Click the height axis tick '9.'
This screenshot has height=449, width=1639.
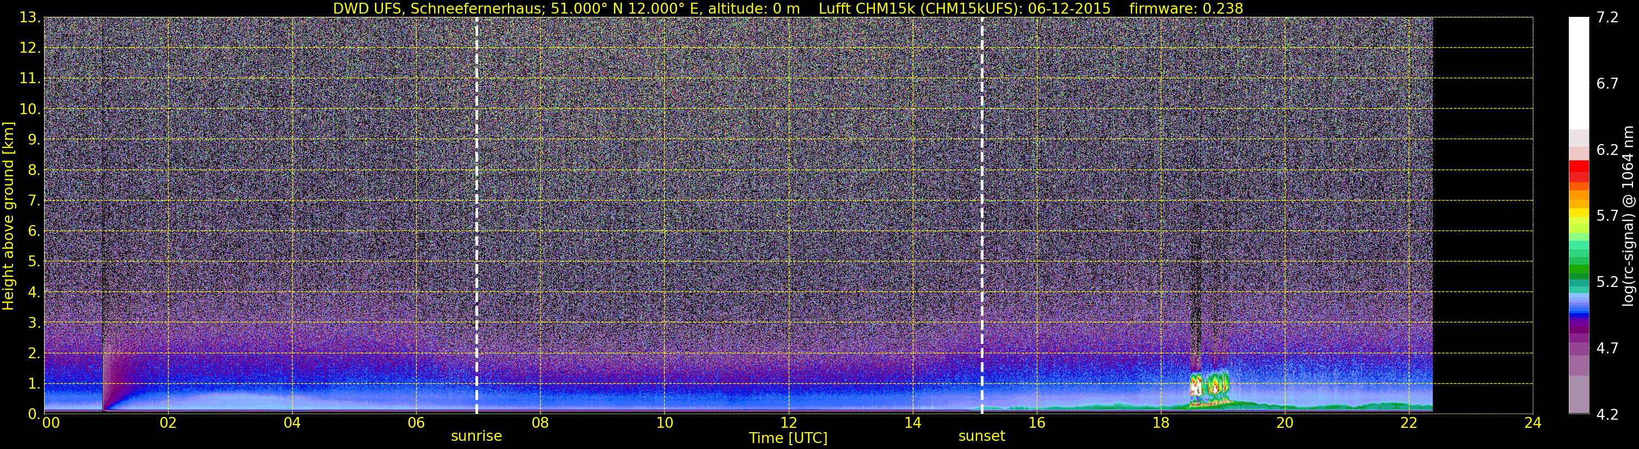click(34, 140)
